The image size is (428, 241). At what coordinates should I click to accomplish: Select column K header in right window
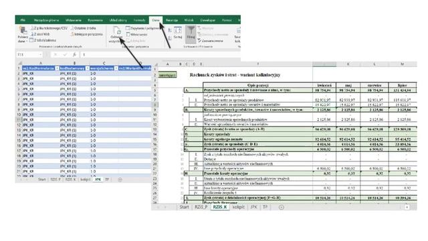[x=348, y=64]
